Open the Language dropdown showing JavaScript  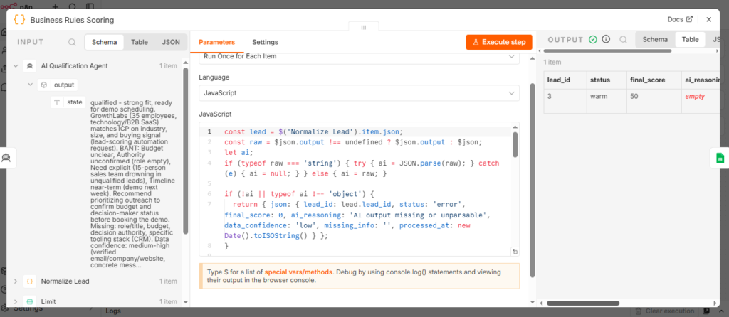[359, 93]
